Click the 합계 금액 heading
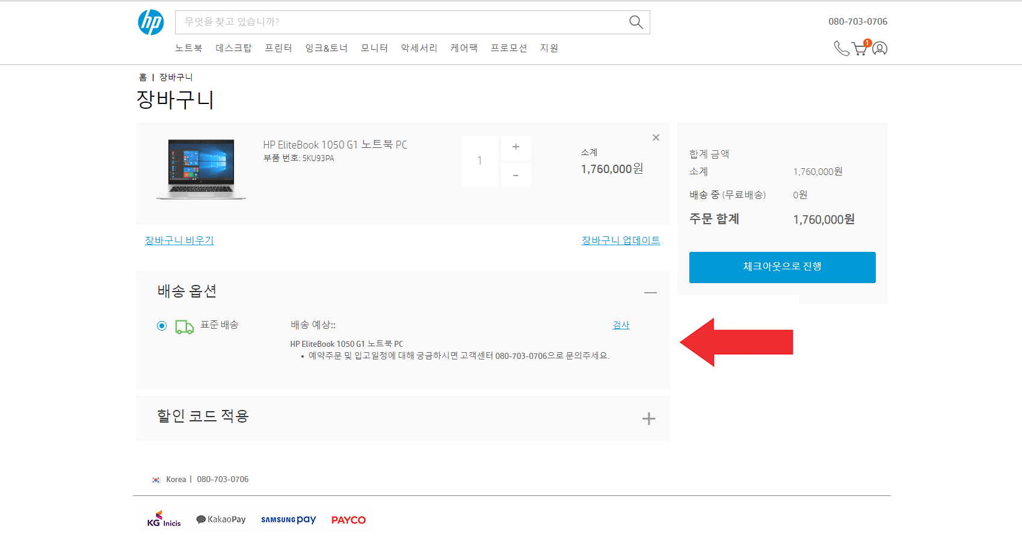Screen dimensions: 1022x541 pyautogui.click(x=709, y=154)
